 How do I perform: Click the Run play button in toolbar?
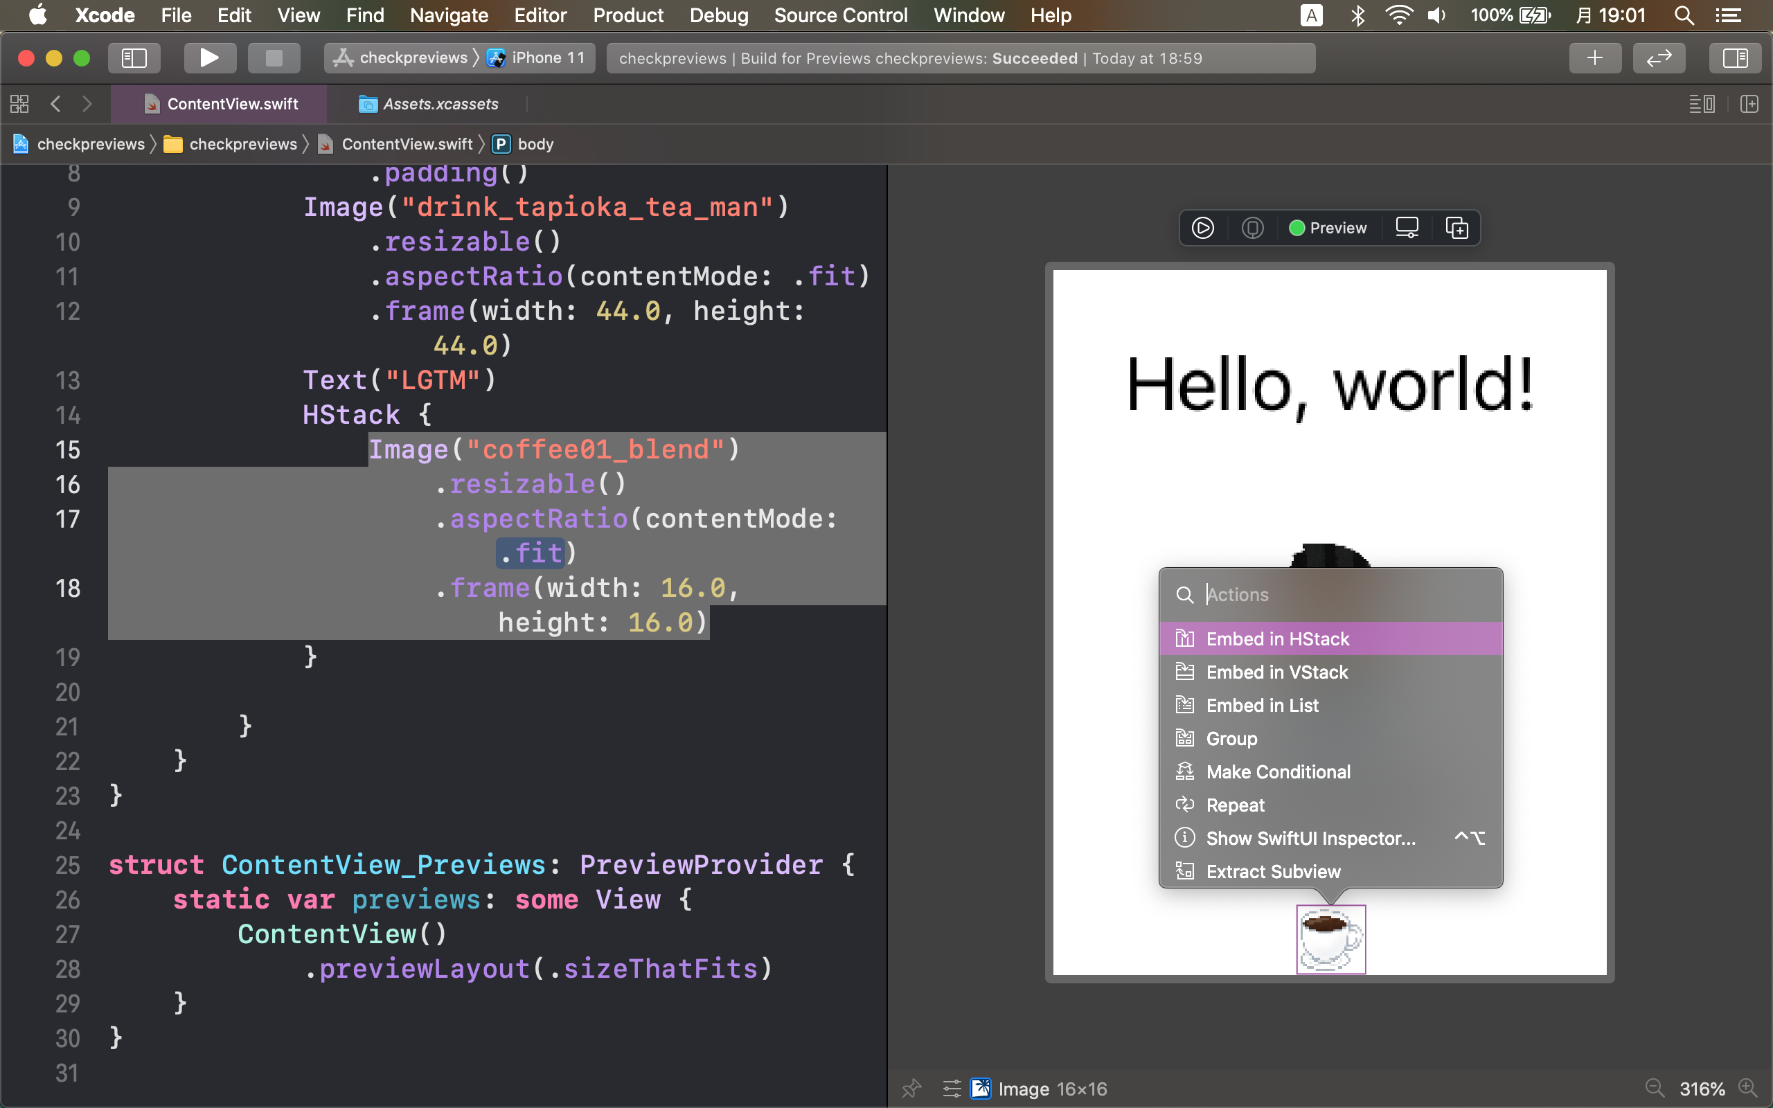(x=208, y=58)
